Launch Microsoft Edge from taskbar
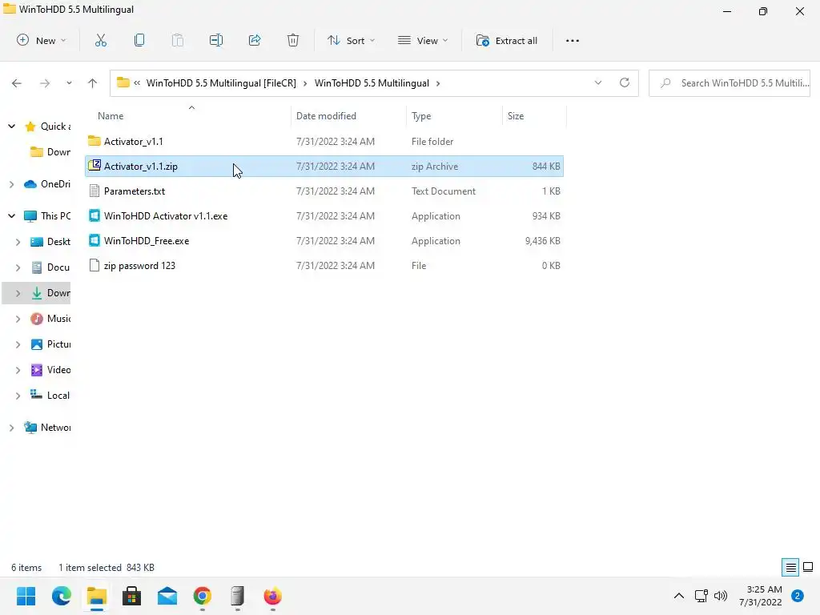This screenshot has height=615, width=820. pos(61,596)
